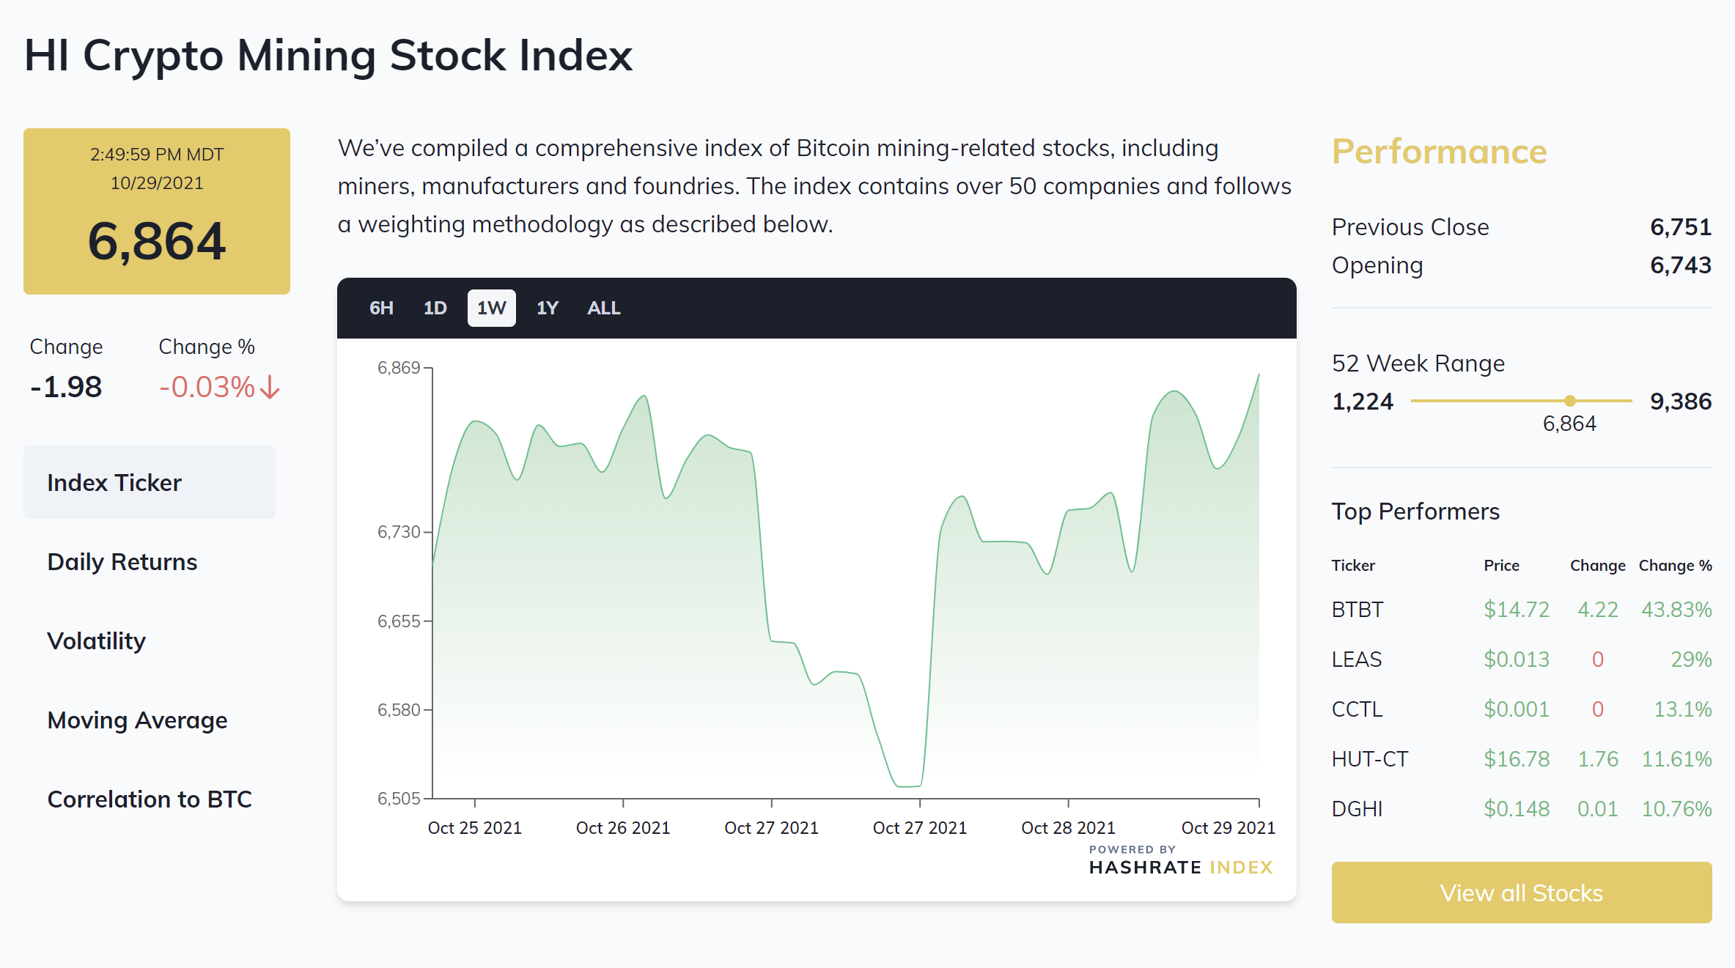Image resolution: width=1735 pixels, height=968 pixels.
Task: Click the 6,869 y-axis label
Action: pyautogui.click(x=399, y=368)
